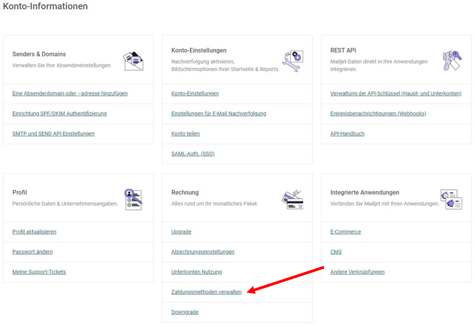Click 'Persönliche Daten & Unternehmensangaben.' description

[65, 204]
